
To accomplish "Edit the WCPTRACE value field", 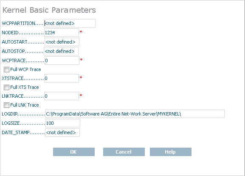I will pos(62,60).
